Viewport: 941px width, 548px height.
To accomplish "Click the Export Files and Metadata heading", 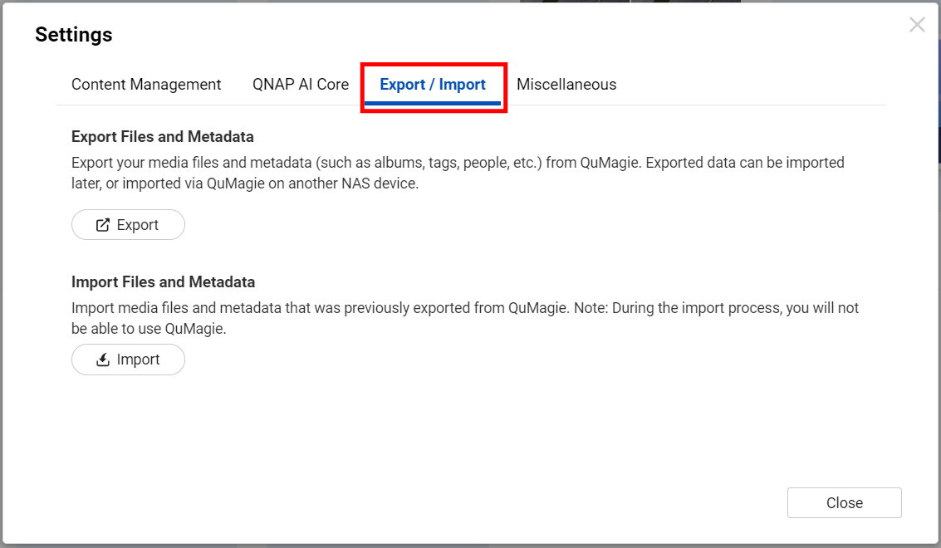I will pos(163,137).
